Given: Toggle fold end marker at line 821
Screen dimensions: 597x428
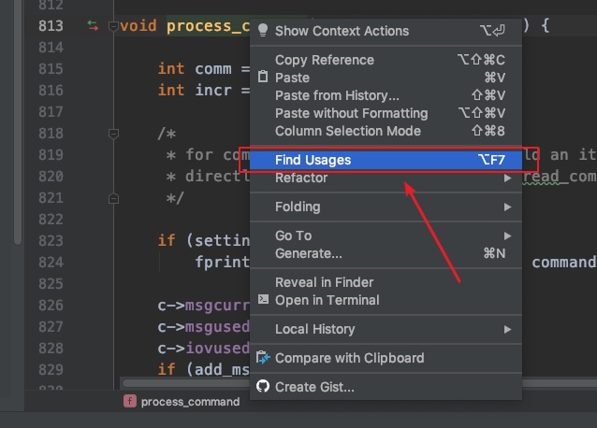Looking at the screenshot, I should coord(113,198).
